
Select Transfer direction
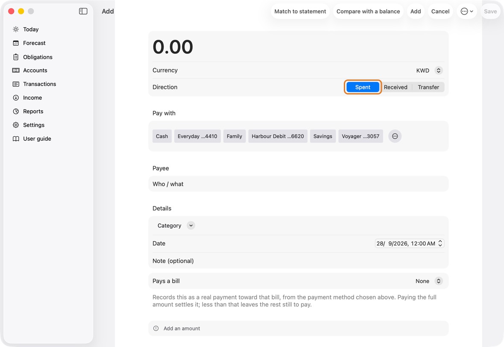pyautogui.click(x=428, y=87)
